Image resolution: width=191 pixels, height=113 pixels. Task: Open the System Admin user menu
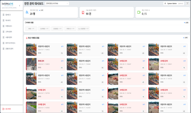(174, 4)
